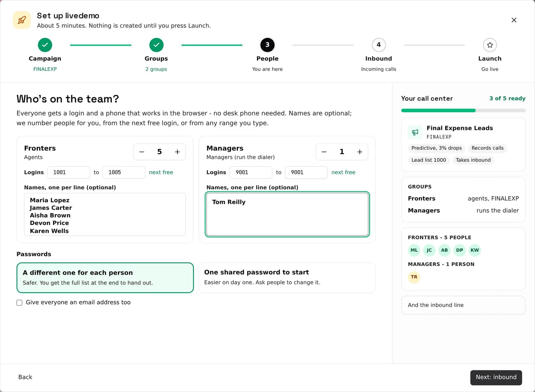Click And the inbound line placeholder
535x392 pixels.
pyautogui.click(x=463, y=305)
